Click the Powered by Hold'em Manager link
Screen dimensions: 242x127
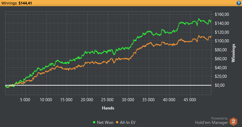(x=211, y=121)
